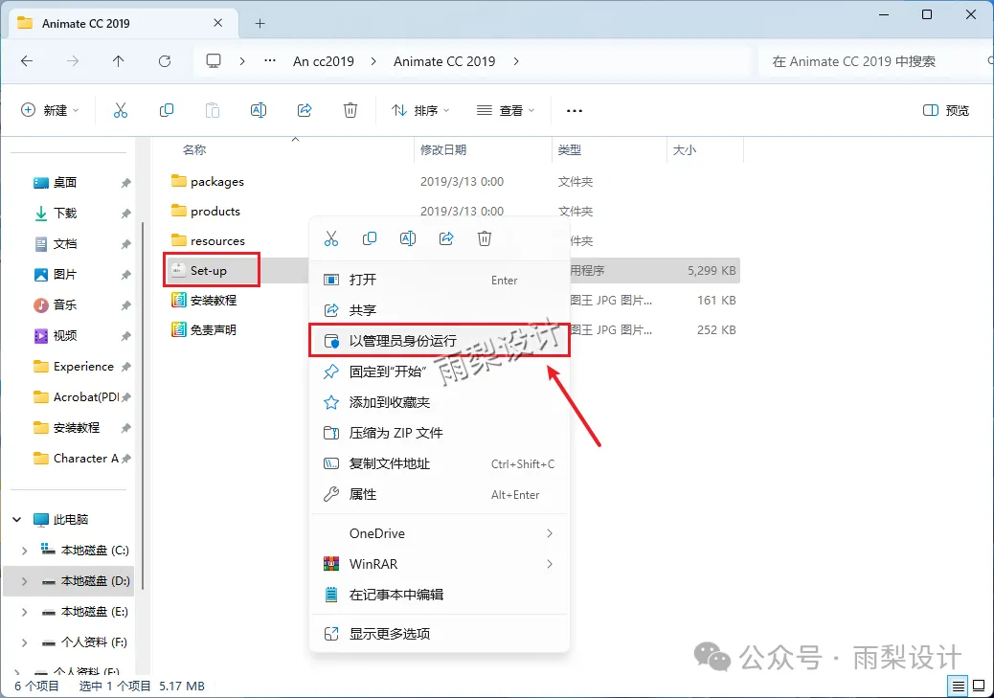Open the 排序 (Sort) dropdown
The height and width of the screenshot is (698, 994).
420,110
